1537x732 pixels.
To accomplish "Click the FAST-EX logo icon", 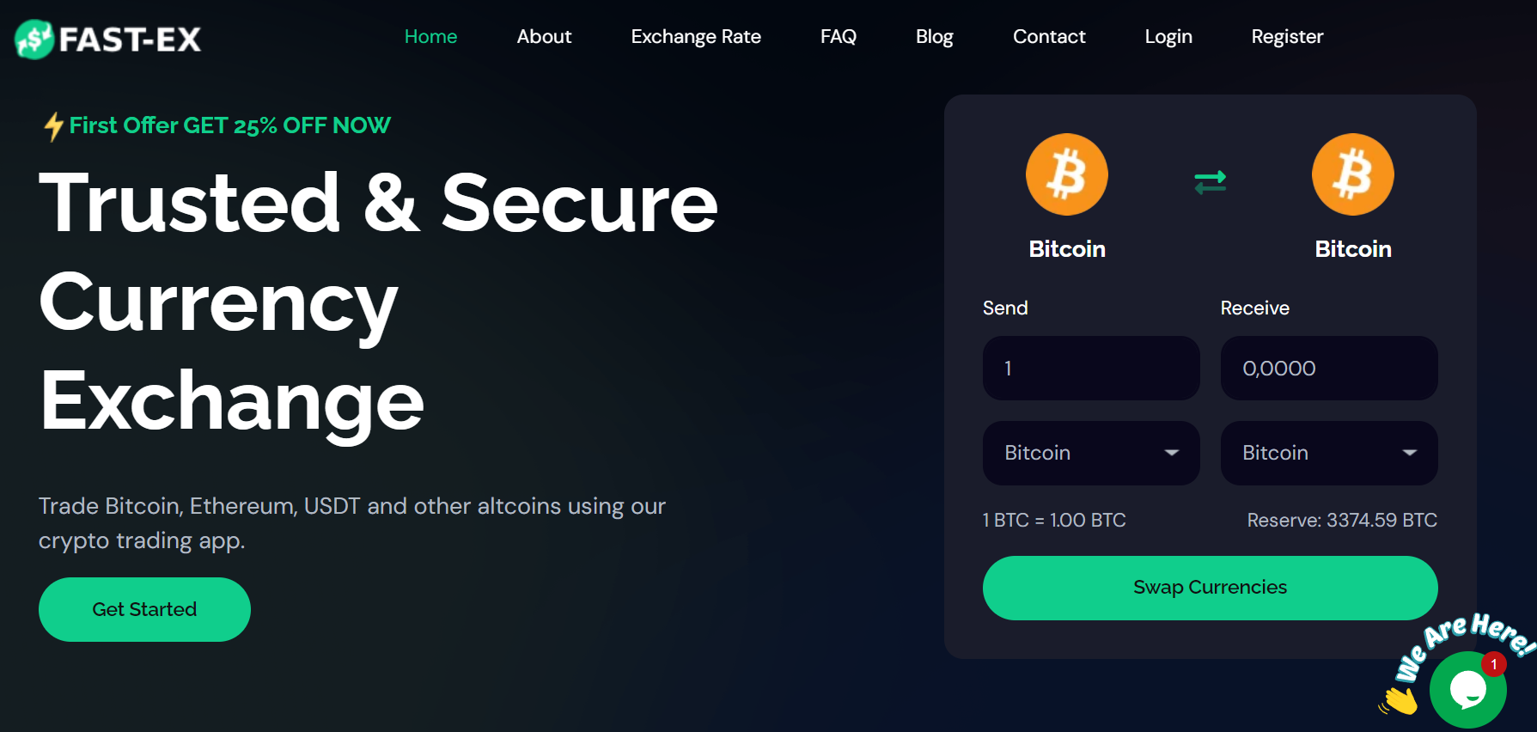I will [34, 39].
